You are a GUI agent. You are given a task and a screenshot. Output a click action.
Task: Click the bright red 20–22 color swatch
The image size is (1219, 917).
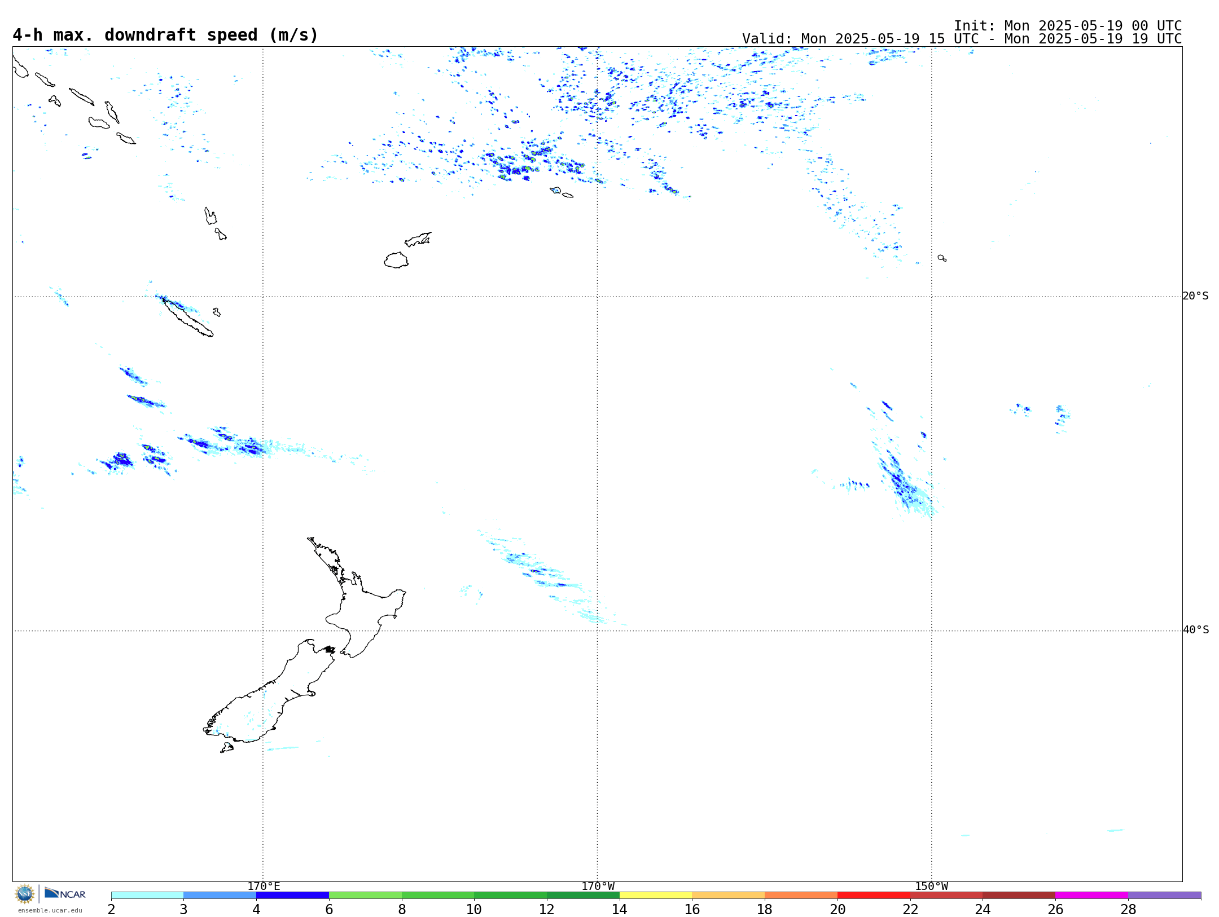tap(874, 895)
